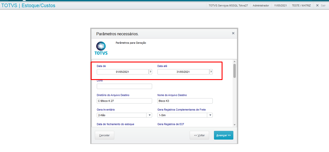
Task: Click the scrollbar up arrow
Action: pos(234,62)
